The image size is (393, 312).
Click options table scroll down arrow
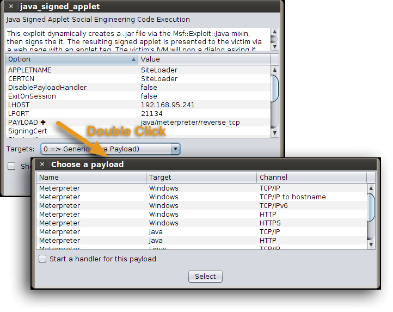(274, 133)
